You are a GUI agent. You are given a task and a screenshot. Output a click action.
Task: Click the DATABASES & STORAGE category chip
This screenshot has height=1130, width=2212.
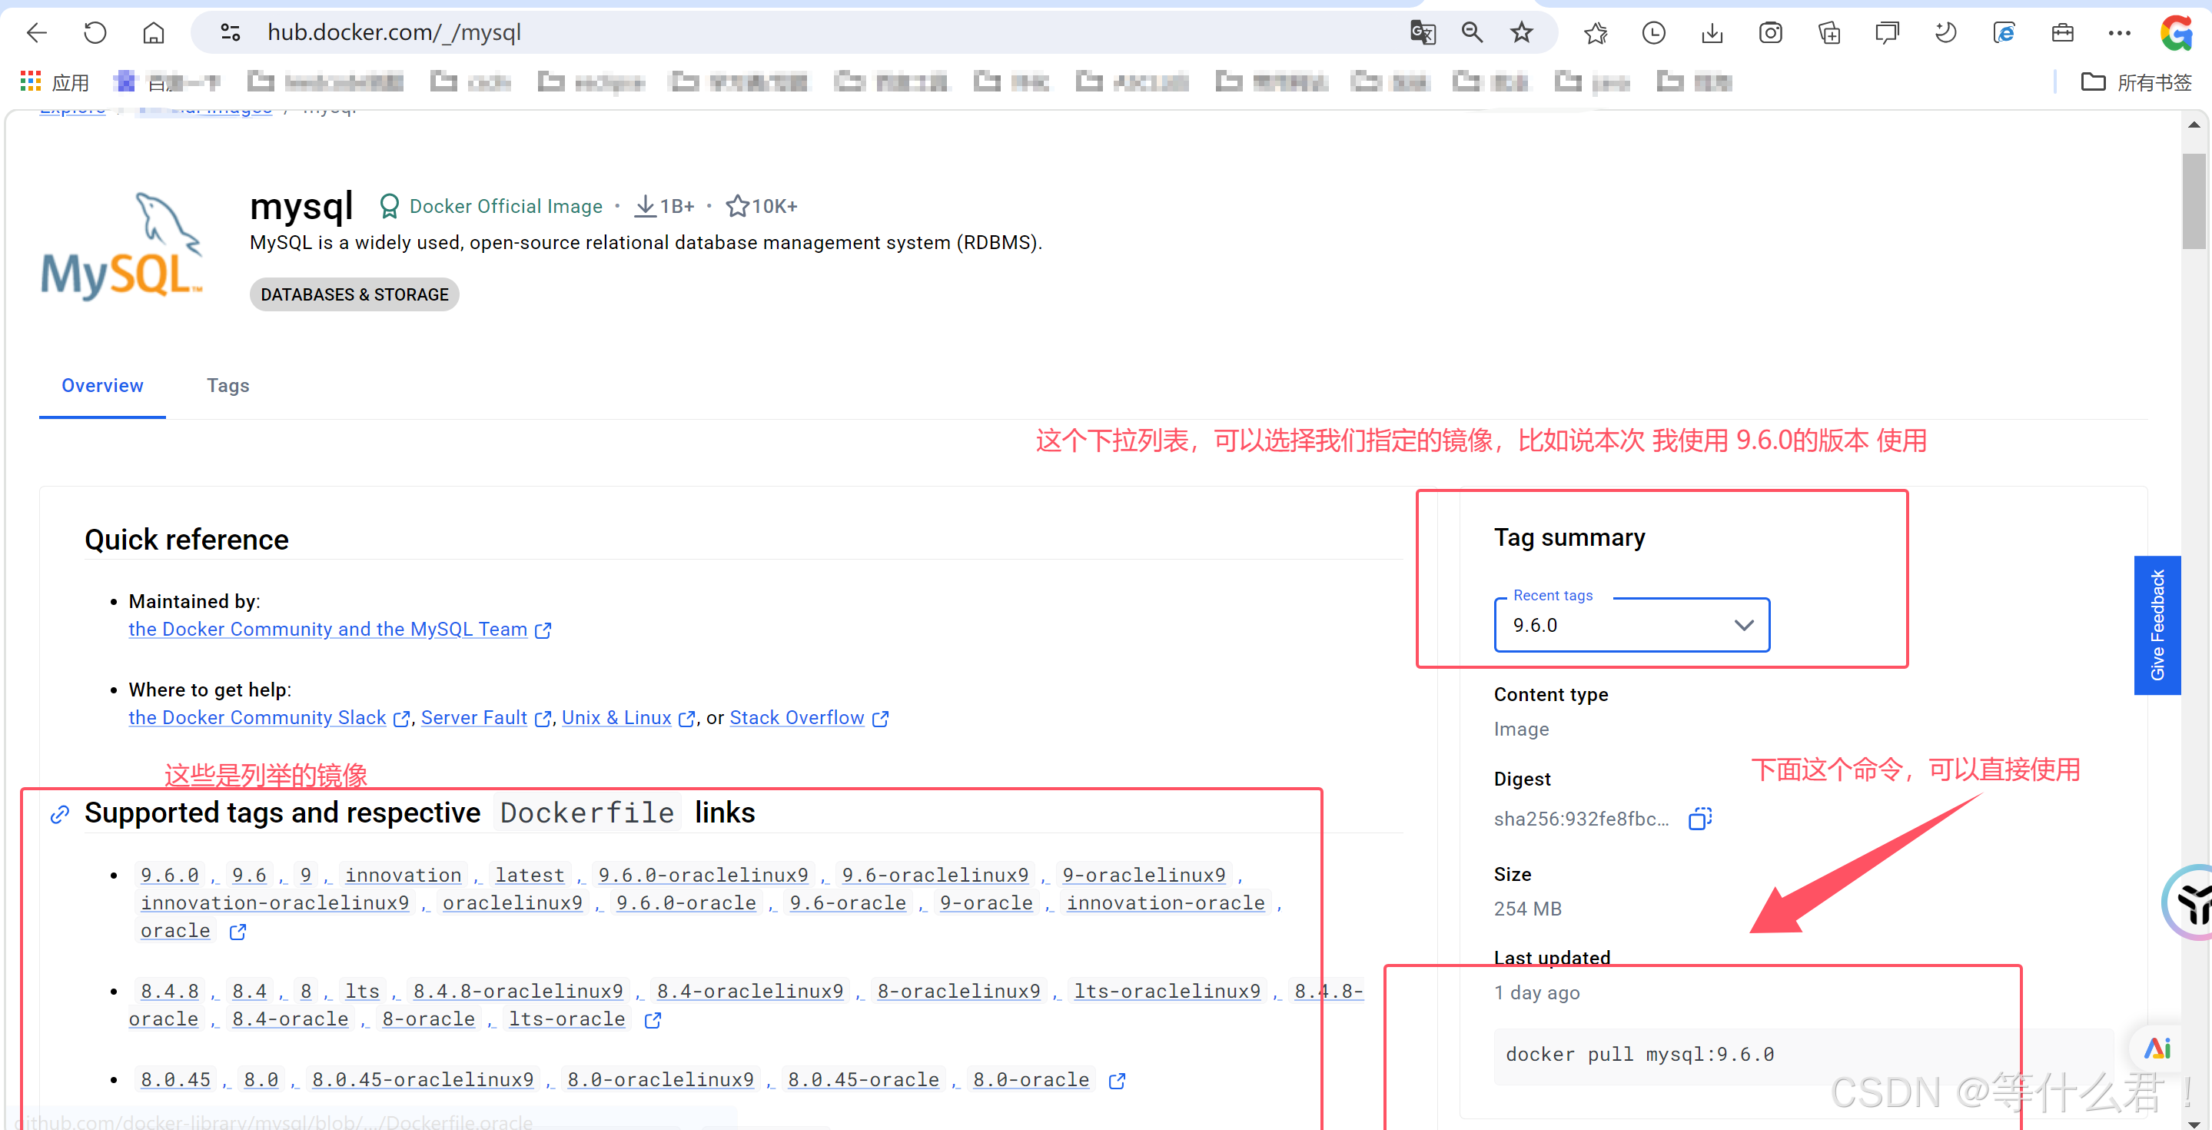354,294
